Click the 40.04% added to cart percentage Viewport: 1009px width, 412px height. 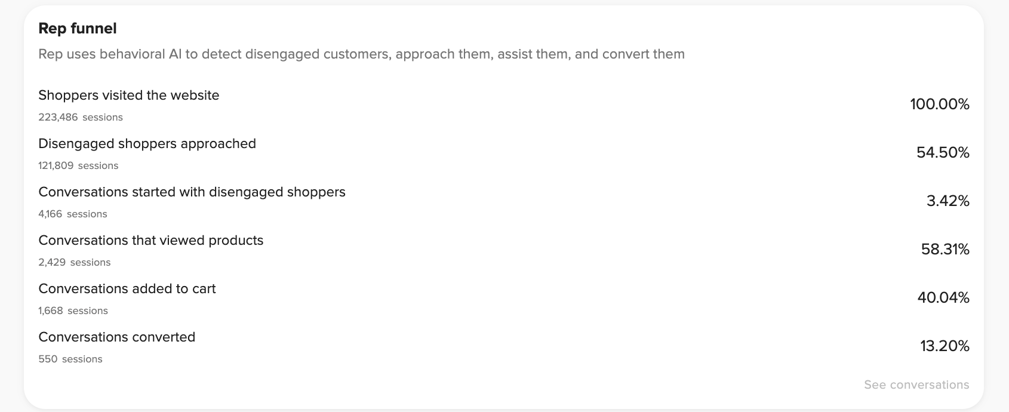[x=943, y=298]
